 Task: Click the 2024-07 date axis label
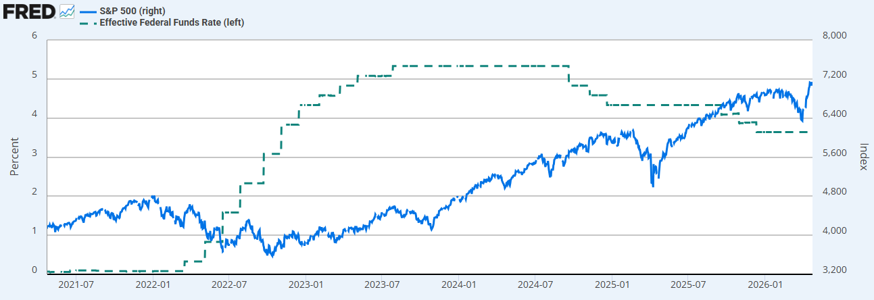[x=535, y=284]
